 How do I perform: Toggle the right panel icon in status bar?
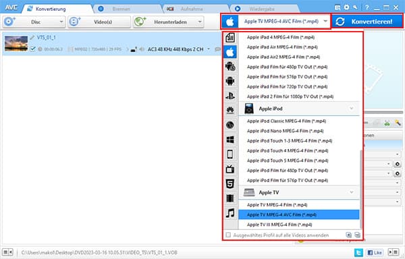tap(394, 252)
